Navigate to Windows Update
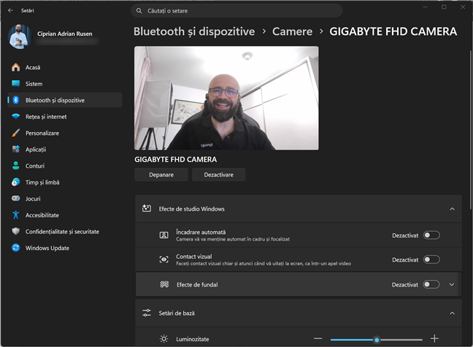 click(x=65, y=248)
